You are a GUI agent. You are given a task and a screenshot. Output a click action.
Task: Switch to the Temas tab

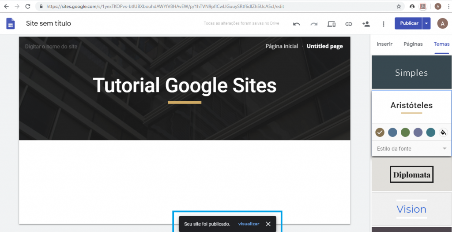[441, 44]
